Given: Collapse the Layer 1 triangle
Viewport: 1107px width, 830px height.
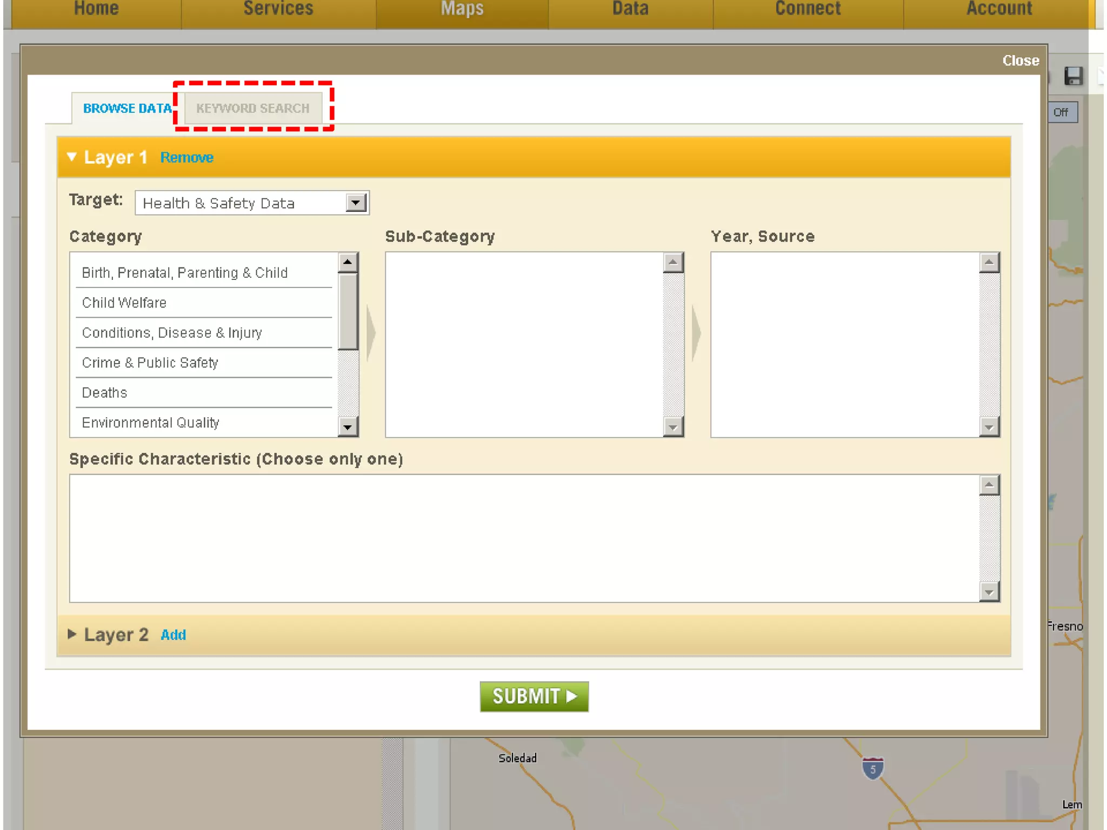Looking at the screenshot, I should [72, 157].
